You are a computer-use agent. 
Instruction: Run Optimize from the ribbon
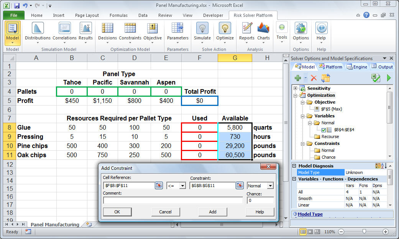[x=225, y=29]
